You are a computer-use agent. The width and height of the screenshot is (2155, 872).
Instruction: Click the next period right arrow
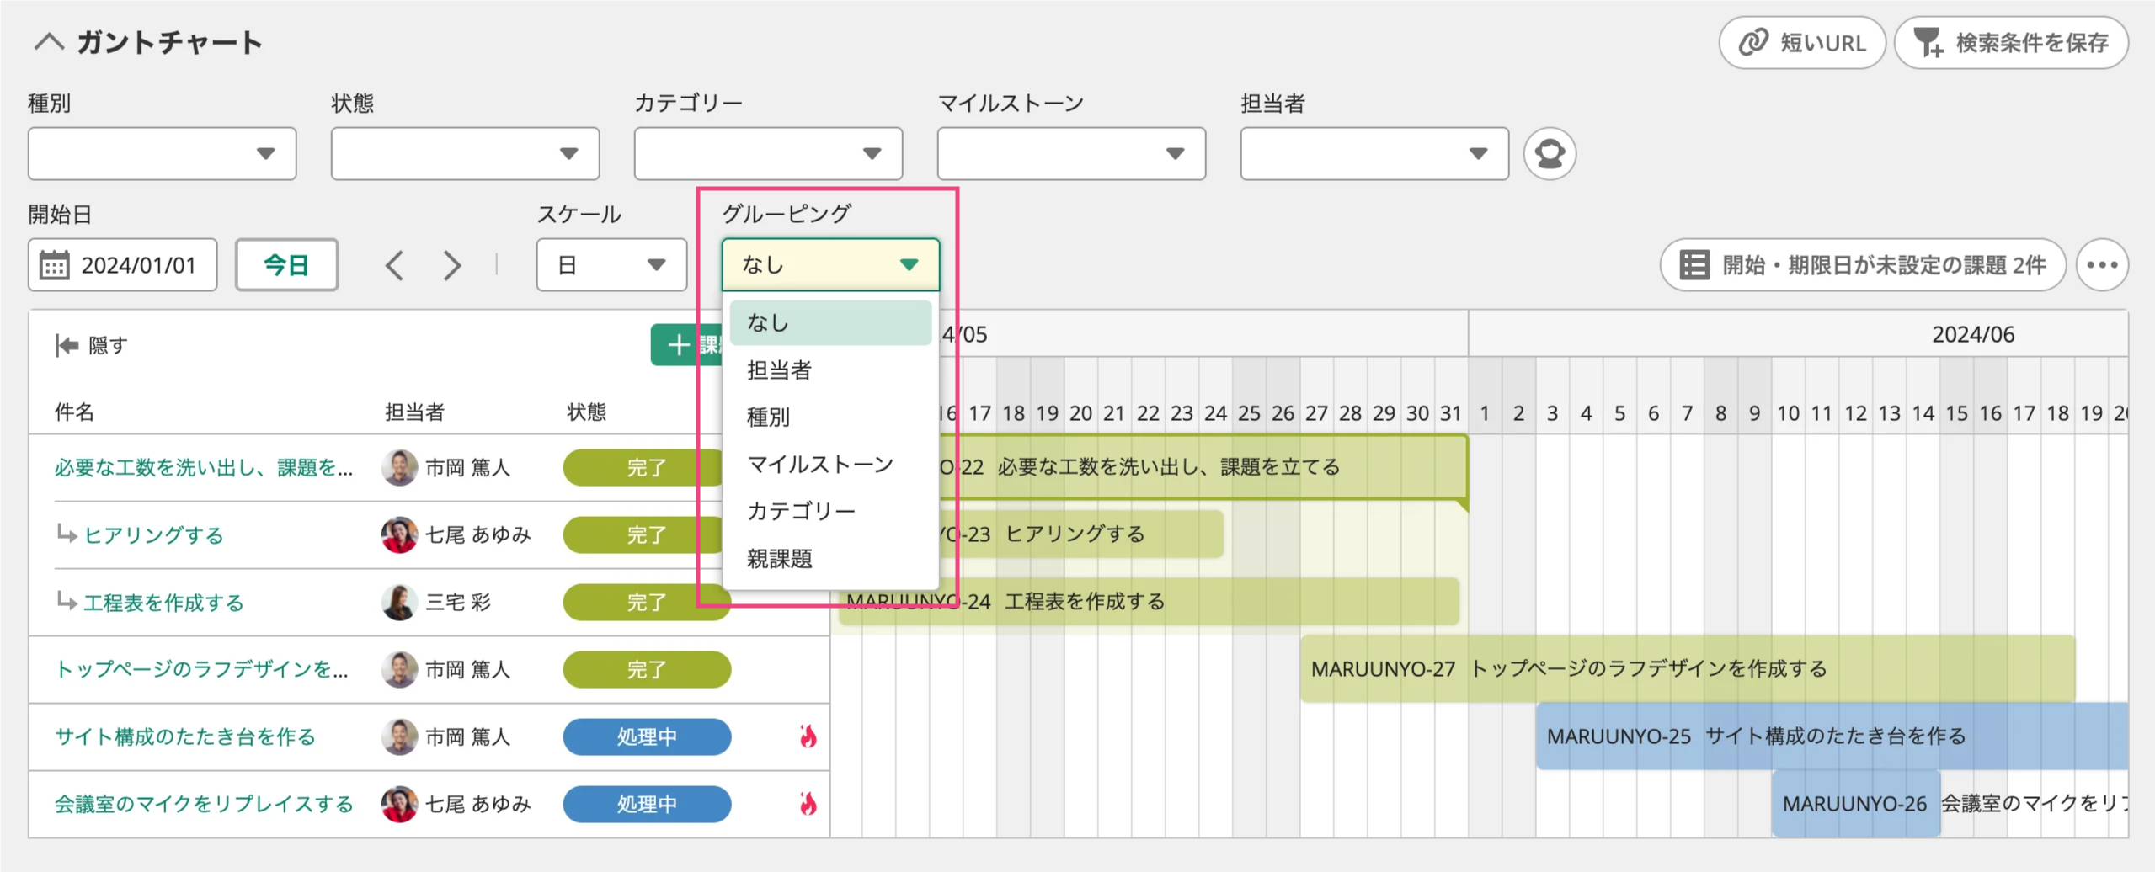click(x=452, y=266)
